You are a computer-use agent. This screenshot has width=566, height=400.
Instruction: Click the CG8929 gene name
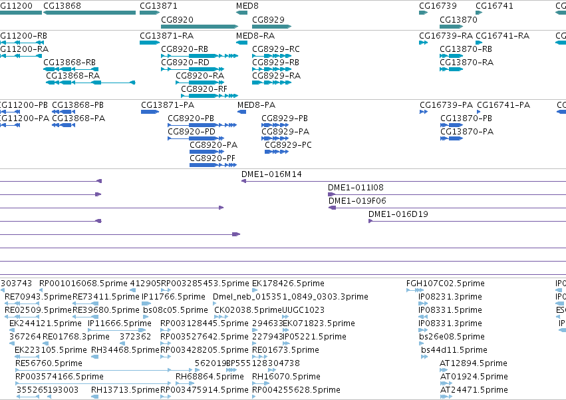point(268,19)
